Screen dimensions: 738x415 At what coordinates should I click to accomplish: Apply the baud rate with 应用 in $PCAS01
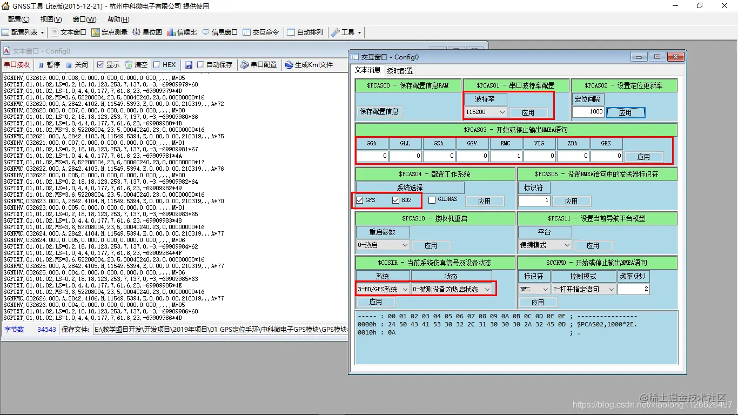[528, 112]
